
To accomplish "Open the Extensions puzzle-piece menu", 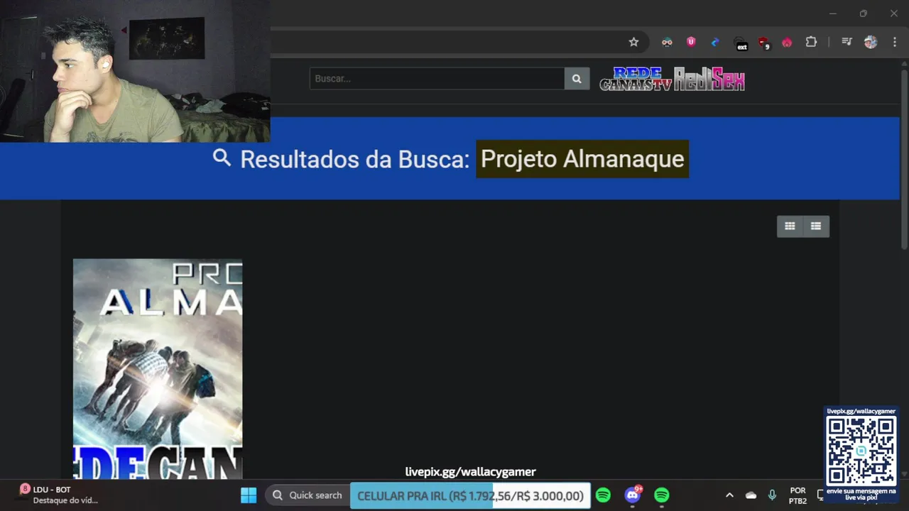I will click(x=811, y=42).
